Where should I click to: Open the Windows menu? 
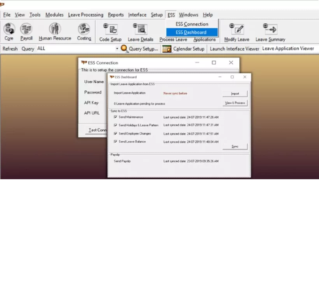point(189,15)
